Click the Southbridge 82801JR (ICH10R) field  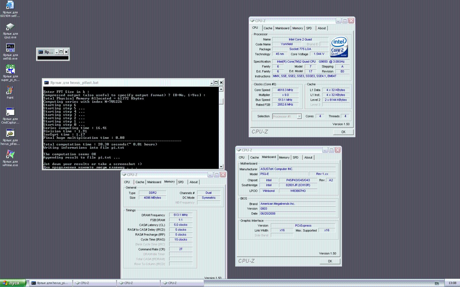click(x=298, y=185)
